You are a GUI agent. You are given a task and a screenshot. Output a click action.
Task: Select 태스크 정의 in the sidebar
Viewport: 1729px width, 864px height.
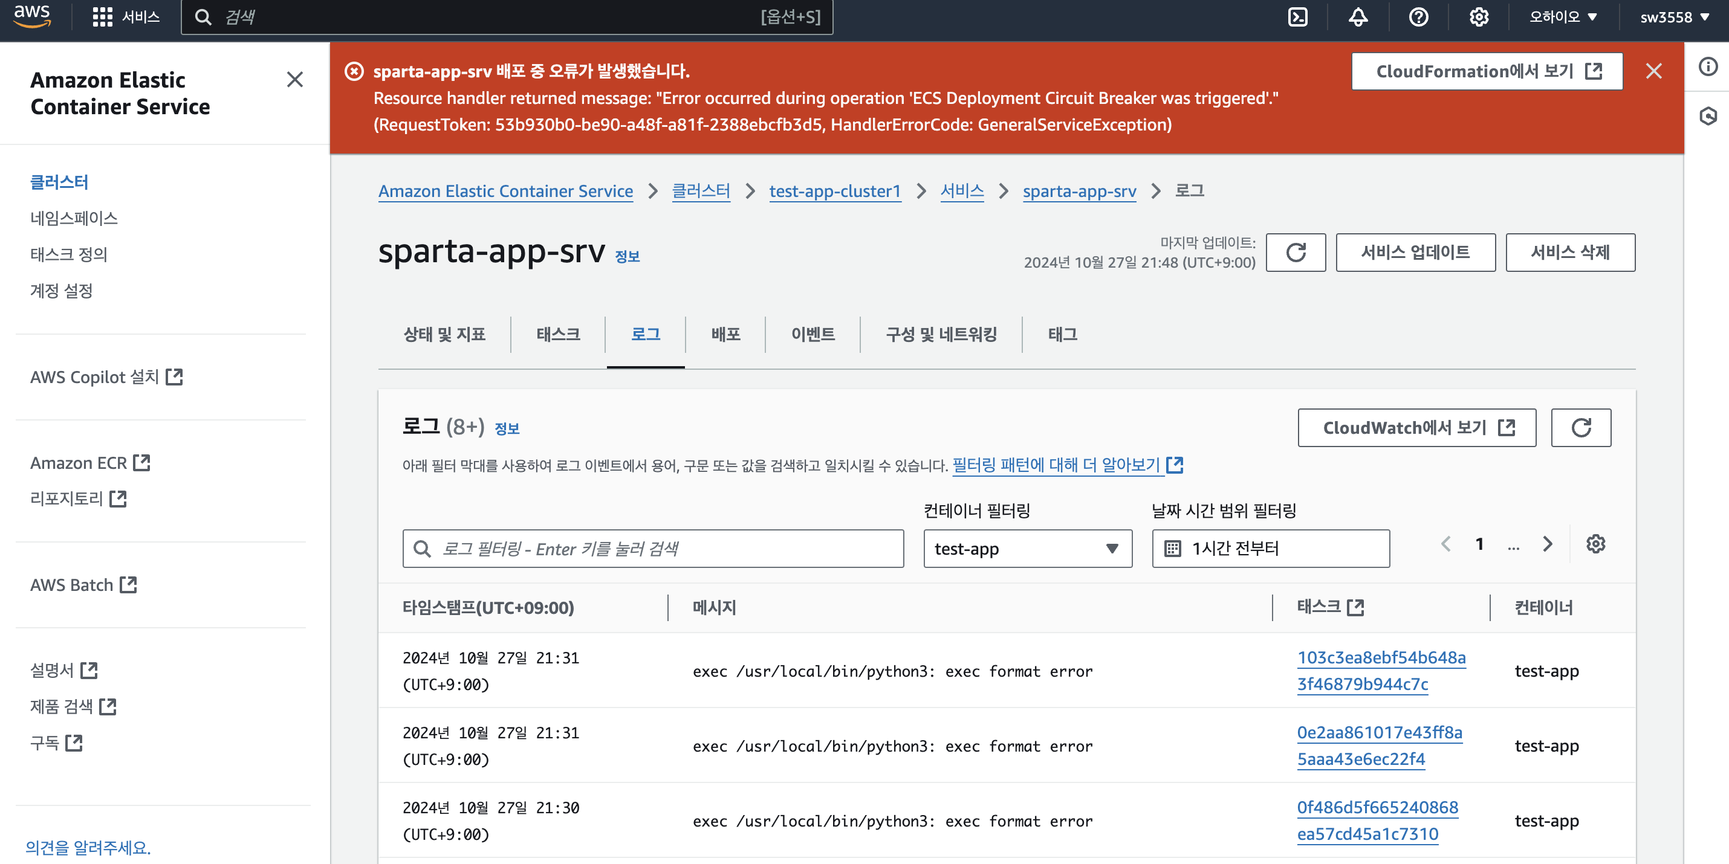point(68,254)
